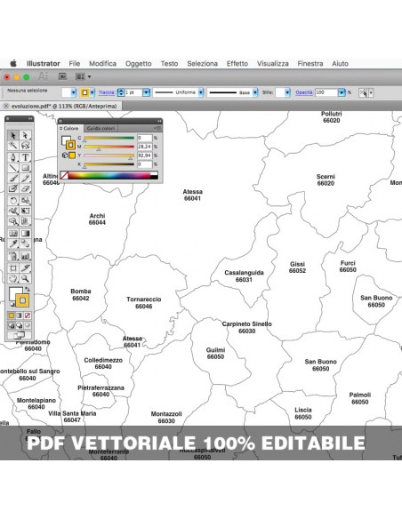Enable Draw Inside mode
402x519 pixels.
pos(28,325)
